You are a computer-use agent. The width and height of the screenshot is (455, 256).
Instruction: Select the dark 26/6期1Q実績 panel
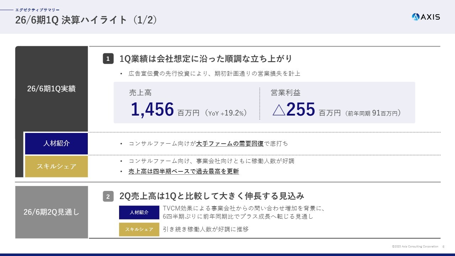[52, 89]
